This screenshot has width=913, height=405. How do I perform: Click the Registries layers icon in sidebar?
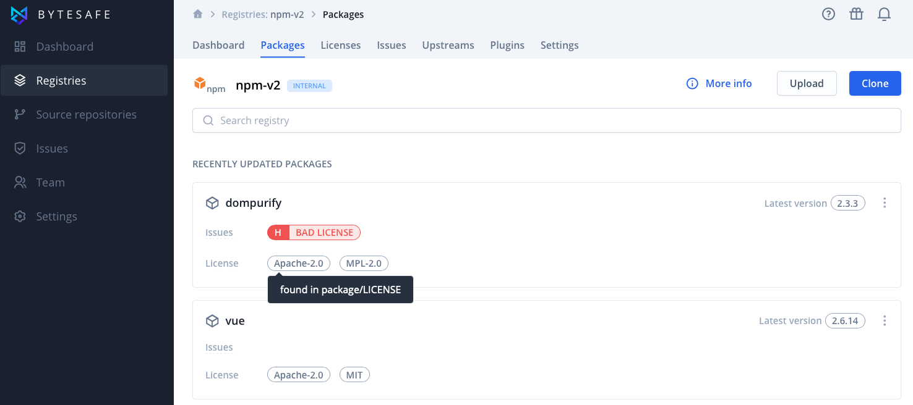(20, 80)
